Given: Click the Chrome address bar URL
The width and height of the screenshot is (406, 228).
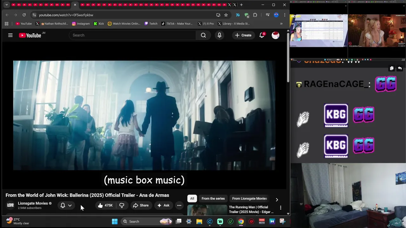Looking at the screenshot, I should tap(66, 15).
